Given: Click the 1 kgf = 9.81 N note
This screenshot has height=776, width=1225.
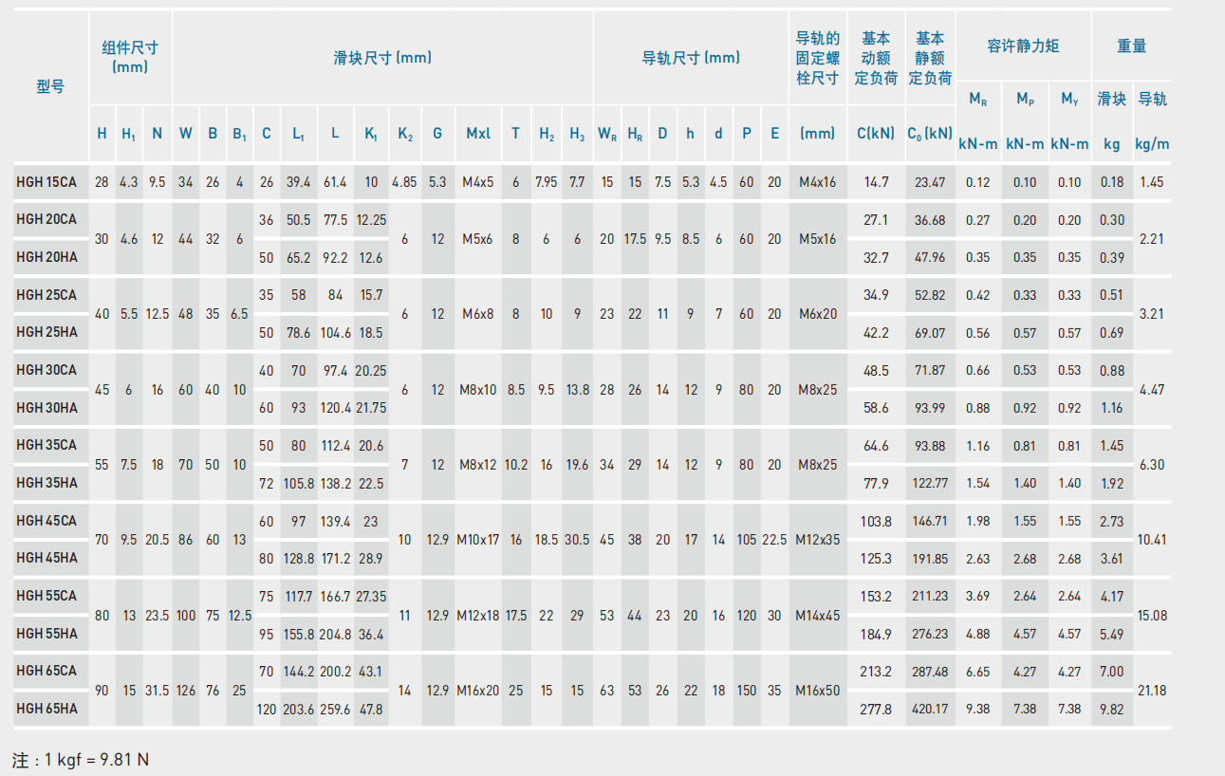Looking at the screenshot, I should 81,760.
